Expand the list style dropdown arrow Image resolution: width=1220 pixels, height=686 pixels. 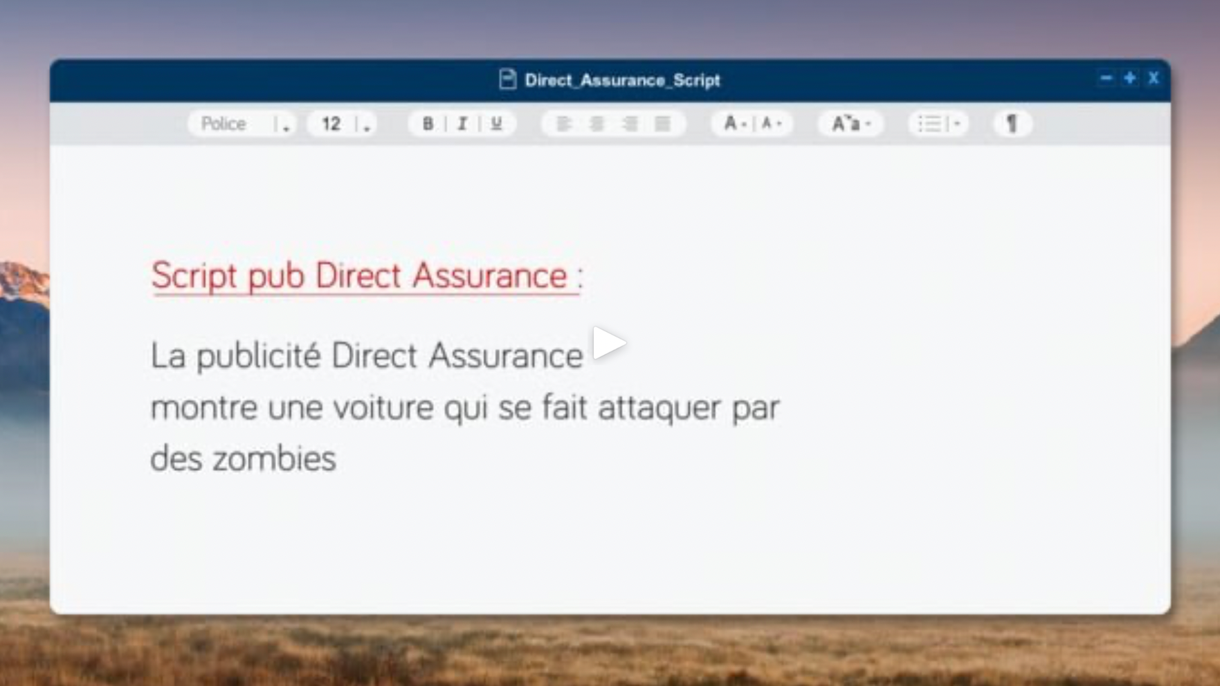[x=957, y=124]
